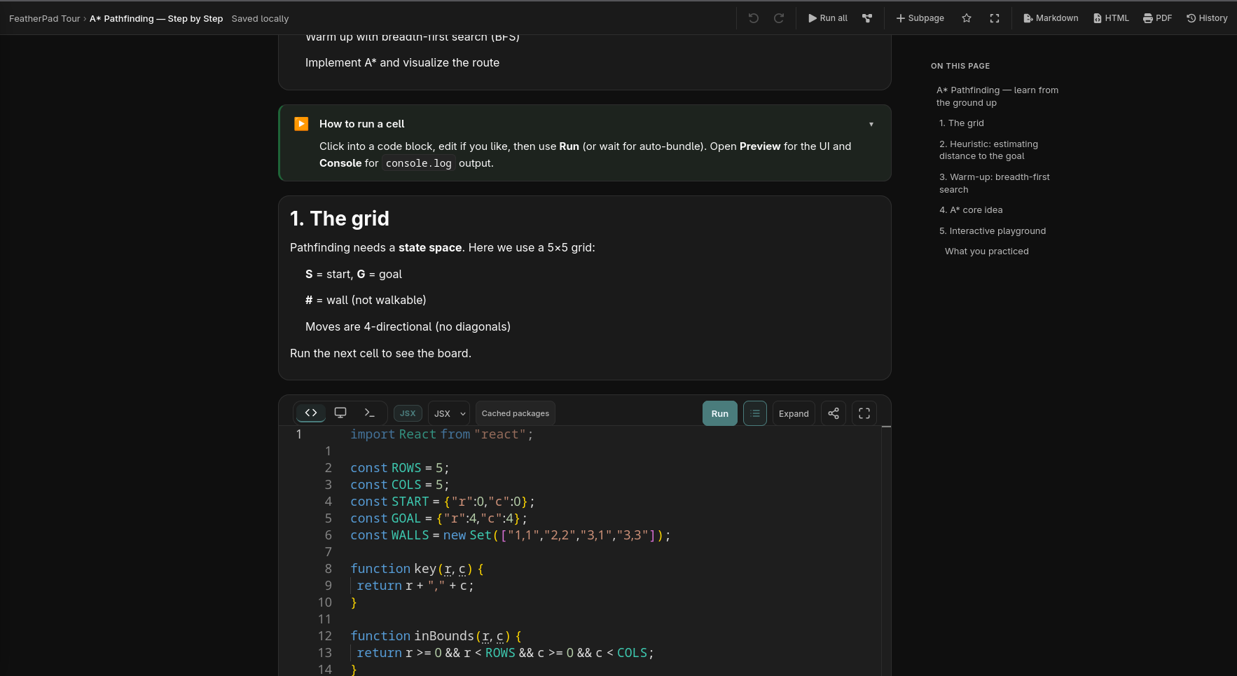
Task: Open the dependency graph icon beside Run all
Action: click(867, 18)
